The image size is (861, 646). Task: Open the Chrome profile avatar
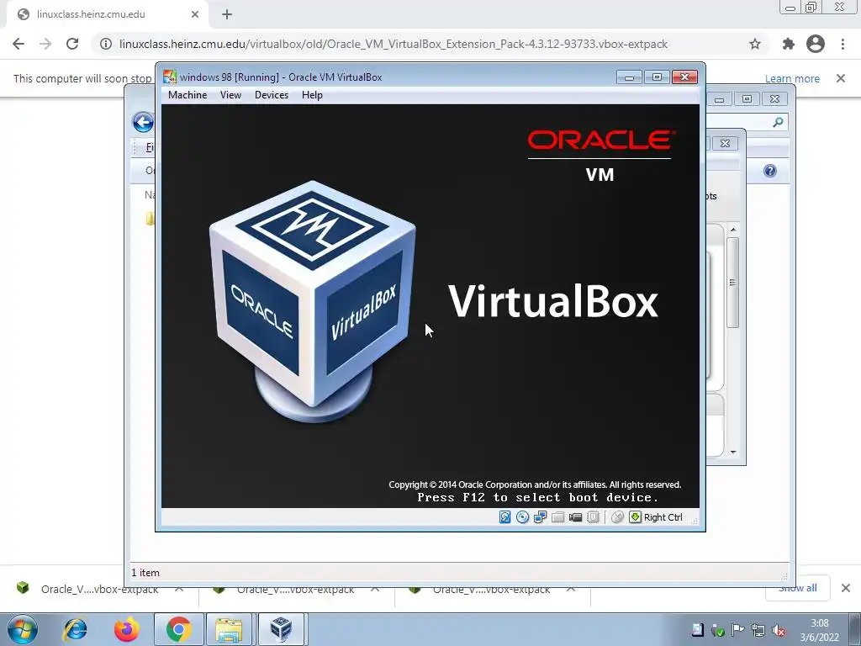point(816,44)
